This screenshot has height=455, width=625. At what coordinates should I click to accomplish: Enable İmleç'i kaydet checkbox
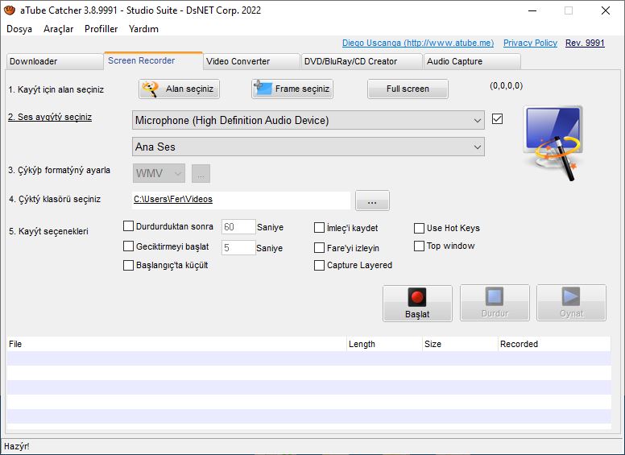coord(319,227)
